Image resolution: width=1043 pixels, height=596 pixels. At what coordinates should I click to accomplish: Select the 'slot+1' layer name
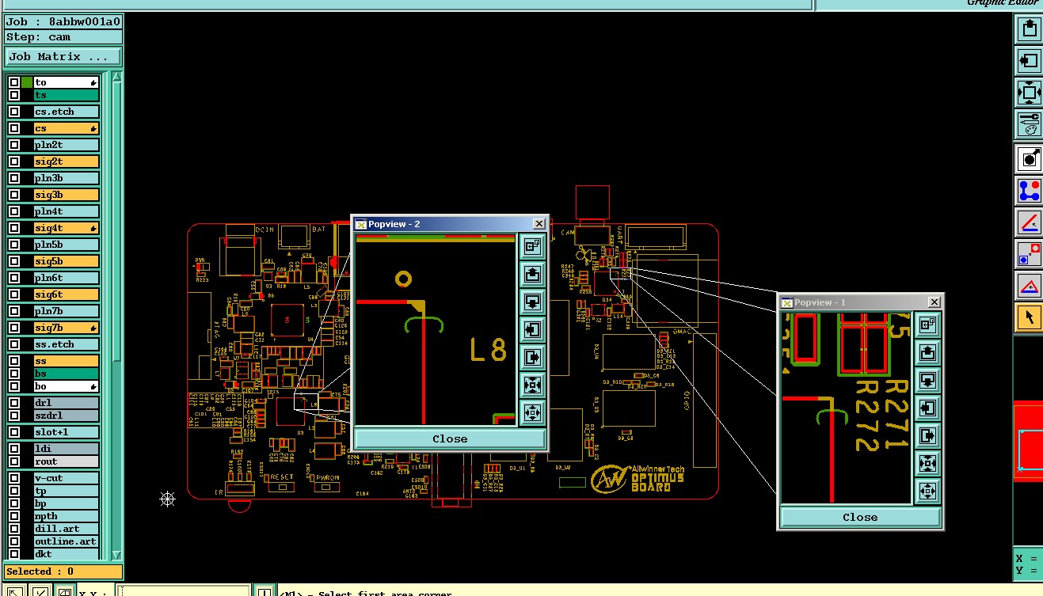click(67, 432)
